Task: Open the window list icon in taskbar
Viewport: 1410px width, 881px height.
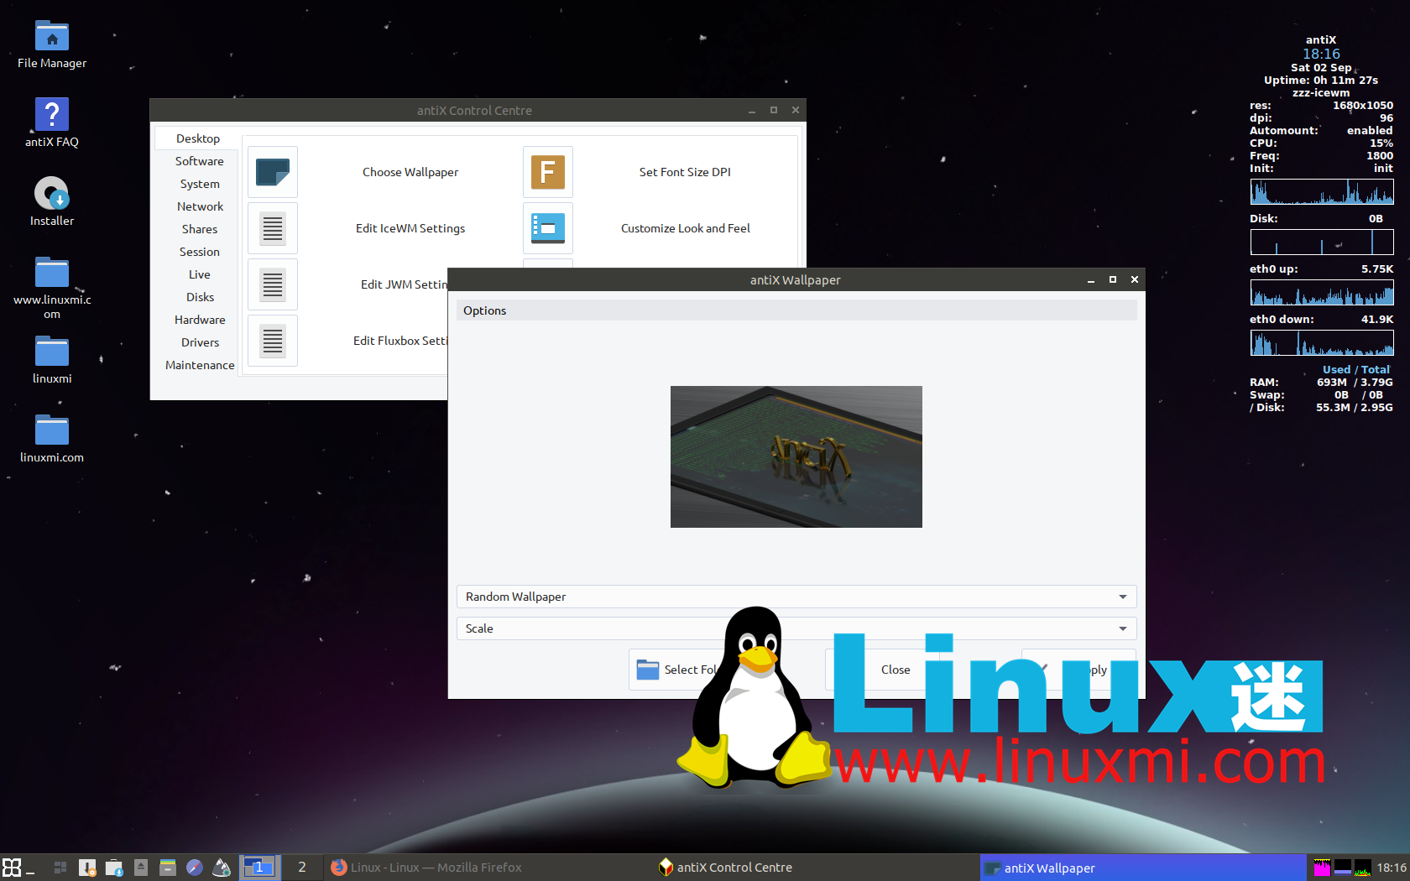Action: click(x=60, y=868)
